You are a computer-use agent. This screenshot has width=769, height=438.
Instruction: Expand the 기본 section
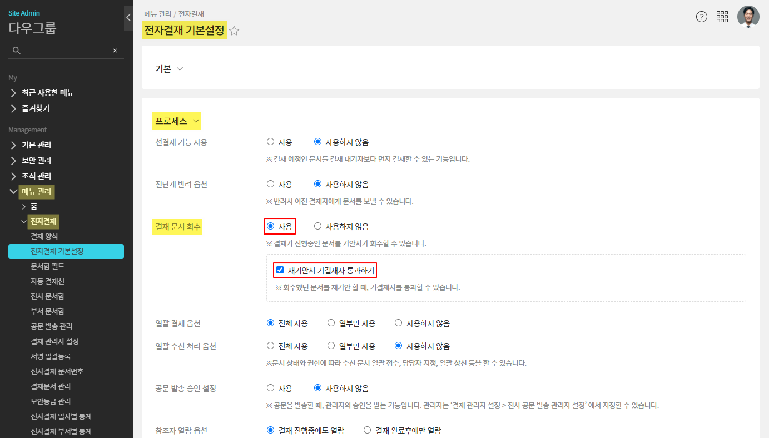169,68
